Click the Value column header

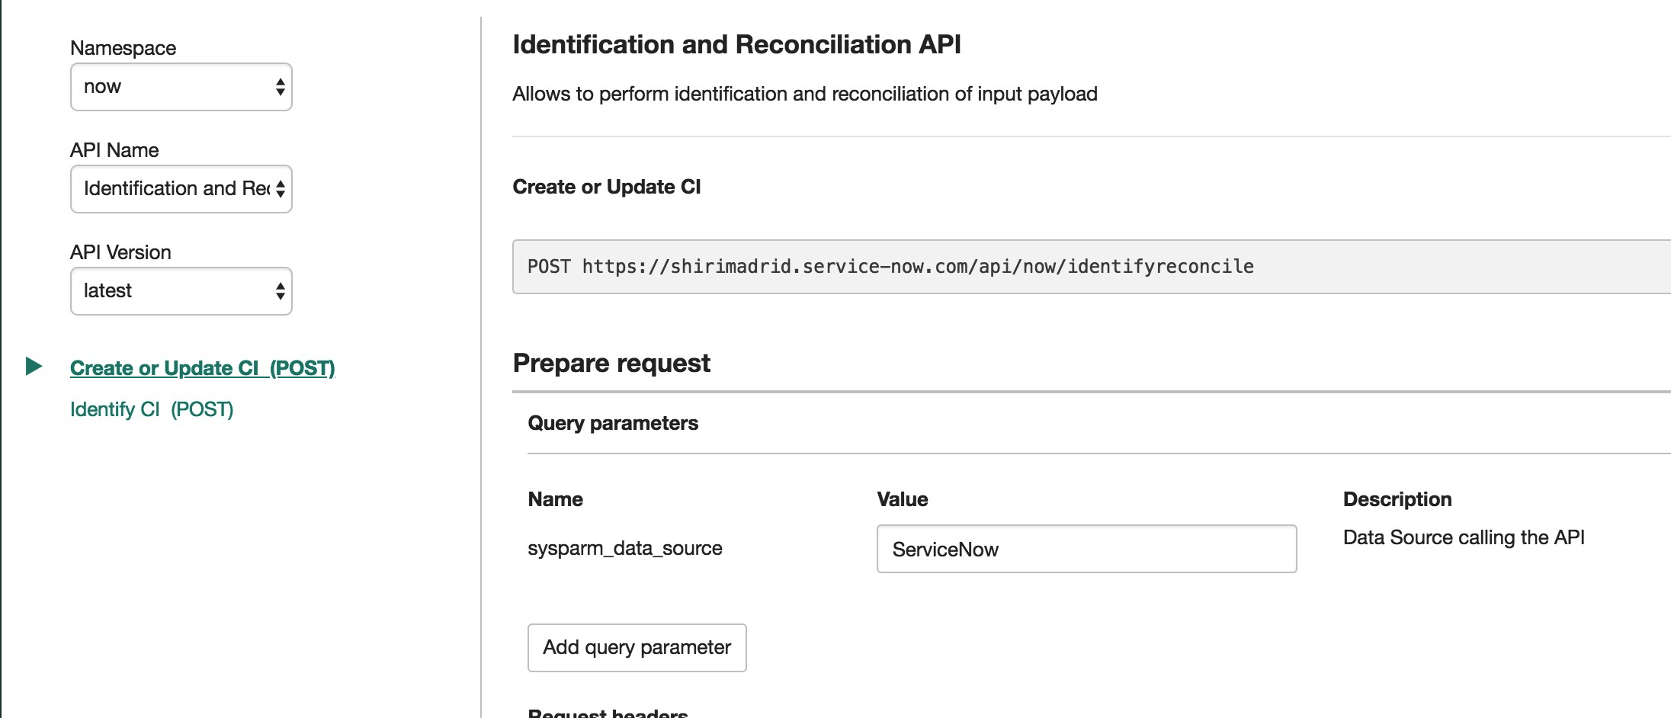[x=903, y=499]
